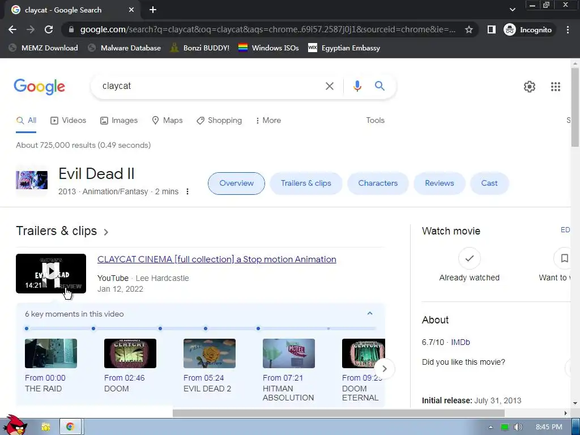Select the Overview chip
This screenshot has width=580, height=435.
(236, 184)
